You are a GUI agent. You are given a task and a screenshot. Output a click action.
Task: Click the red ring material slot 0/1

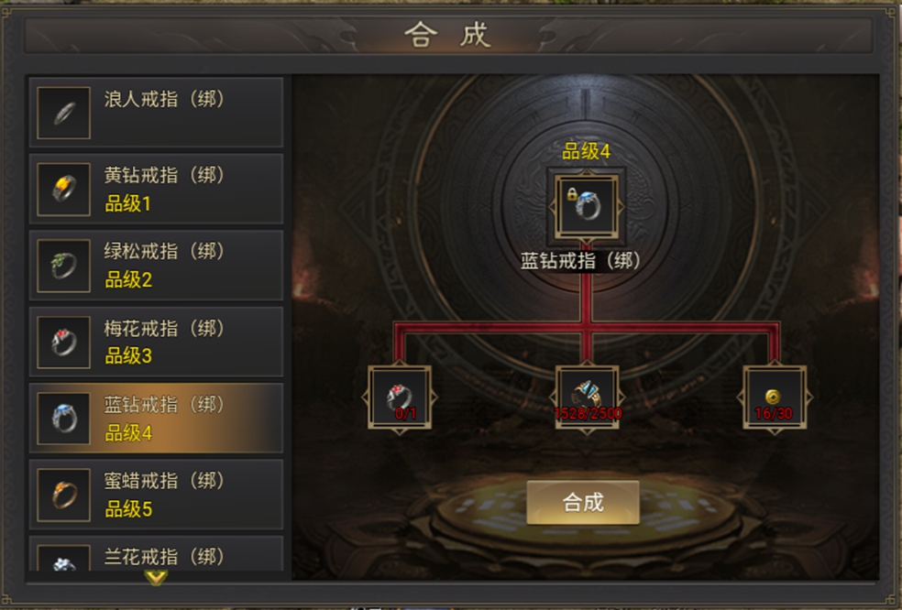[x=400, y=398]
